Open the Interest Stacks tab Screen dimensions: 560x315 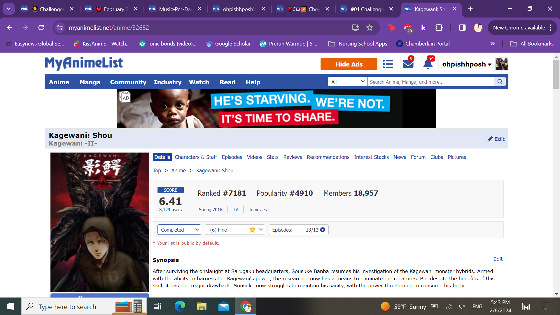371,157
